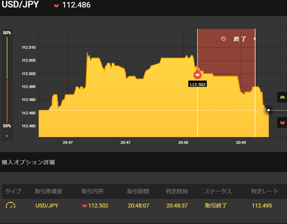Click the 判定レート column header
The height and width of the screenshot is (224, 287).
(x=265, y=191)
